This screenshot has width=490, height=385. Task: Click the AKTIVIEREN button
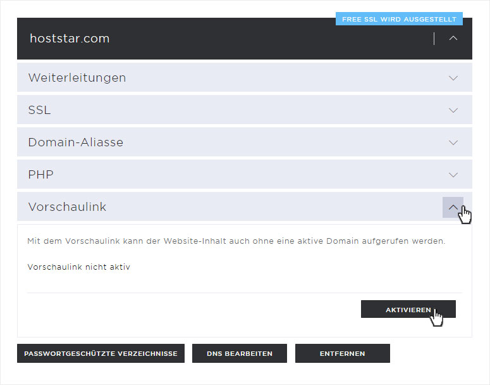(408, 309)
